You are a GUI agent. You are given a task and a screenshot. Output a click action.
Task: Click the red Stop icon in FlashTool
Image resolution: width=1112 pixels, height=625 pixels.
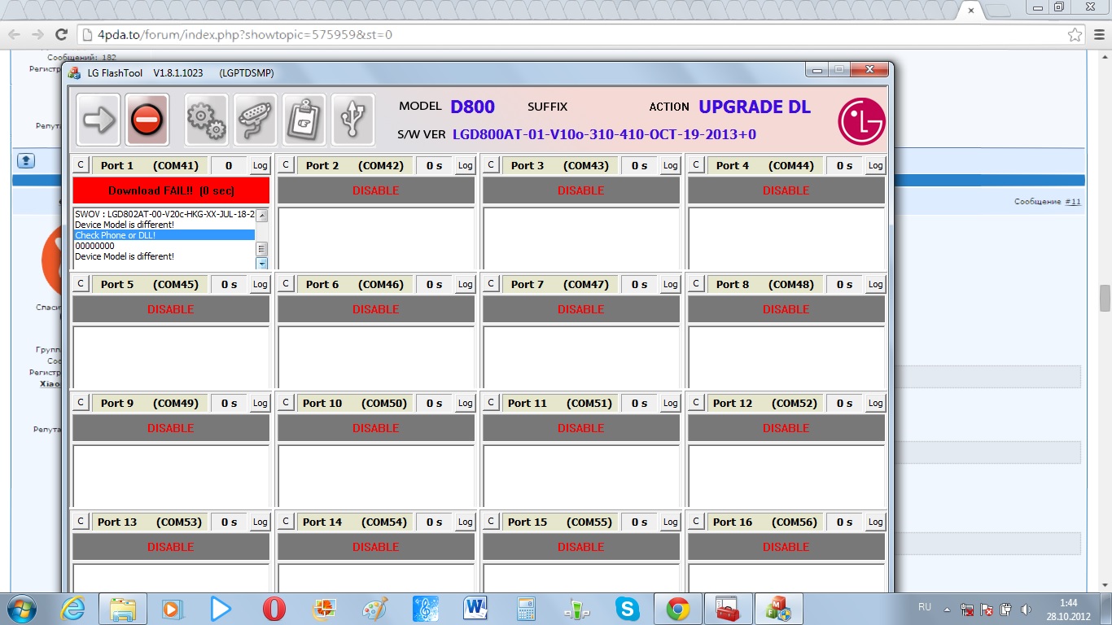point(147,120)
